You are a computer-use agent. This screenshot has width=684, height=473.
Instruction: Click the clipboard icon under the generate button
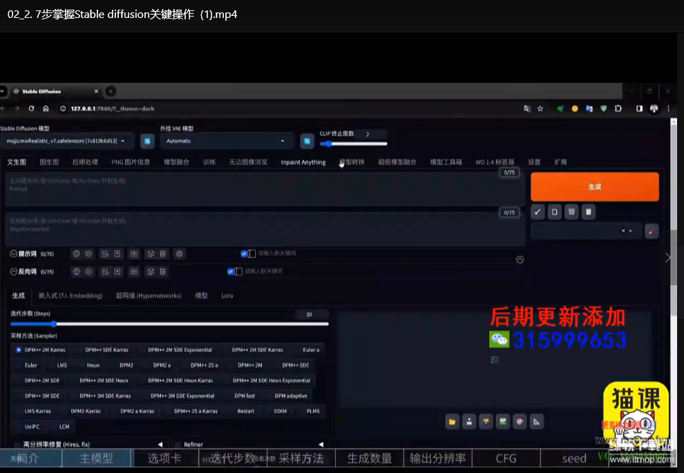(x=589, y=212)
